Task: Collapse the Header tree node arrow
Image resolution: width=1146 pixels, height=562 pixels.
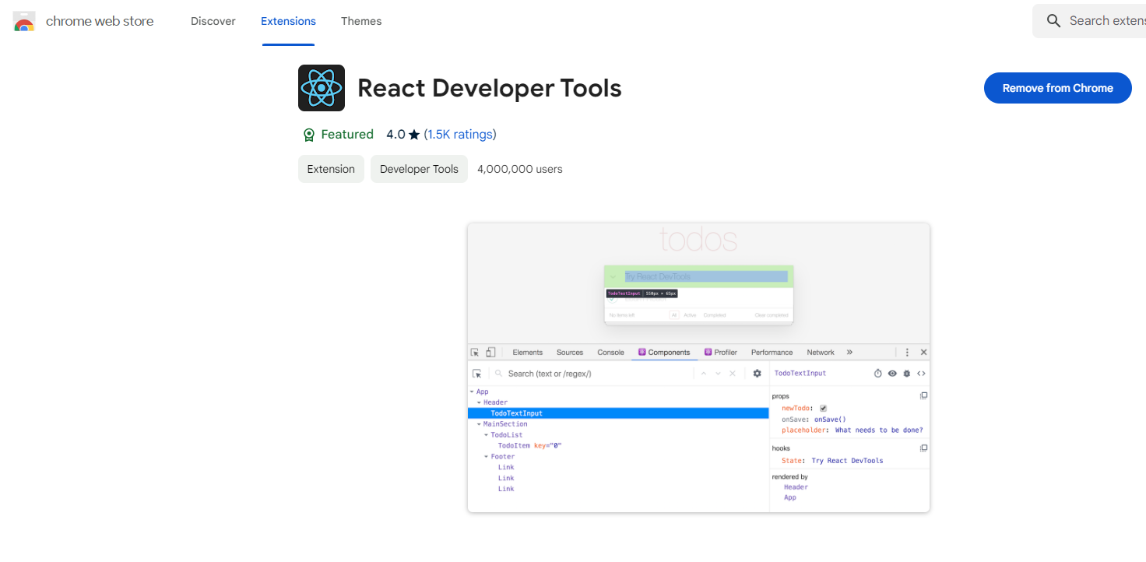Action: [480, 403]
